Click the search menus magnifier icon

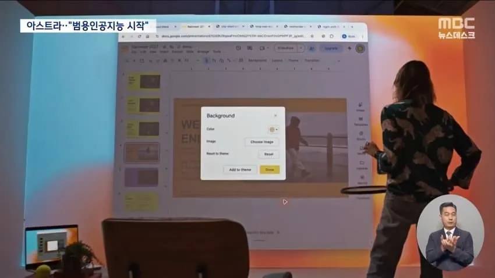[127, 60]
